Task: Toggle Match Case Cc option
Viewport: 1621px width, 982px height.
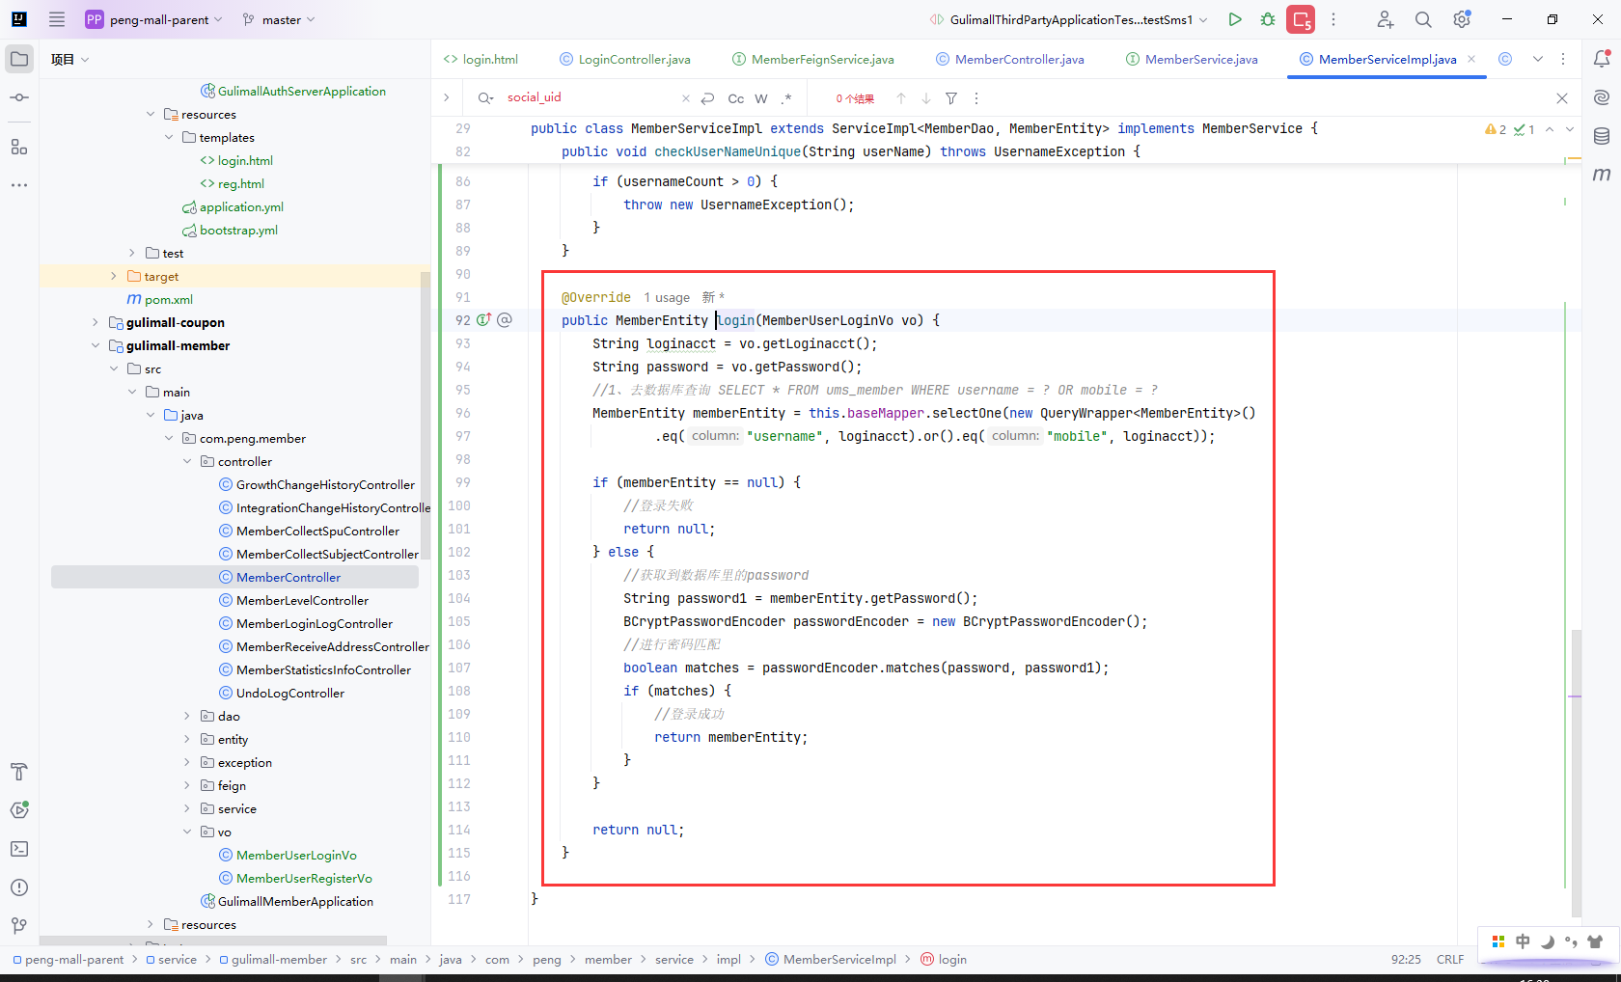Action: 736,98
